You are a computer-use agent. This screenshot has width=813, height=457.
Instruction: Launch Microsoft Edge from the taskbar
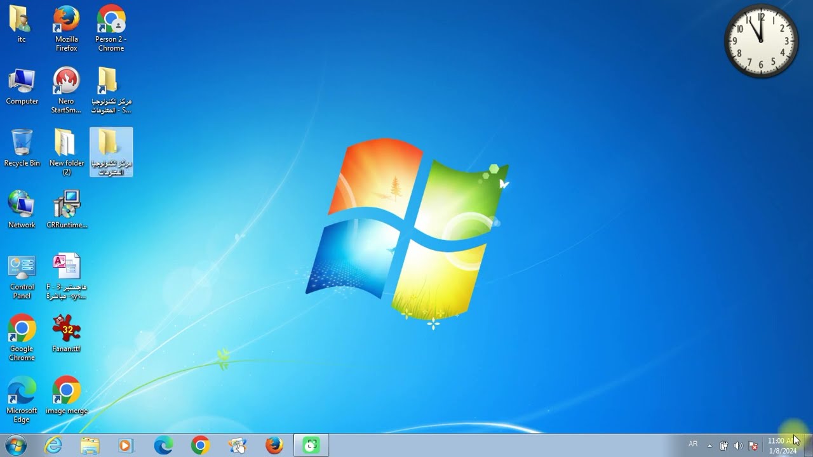pos(163,446)
